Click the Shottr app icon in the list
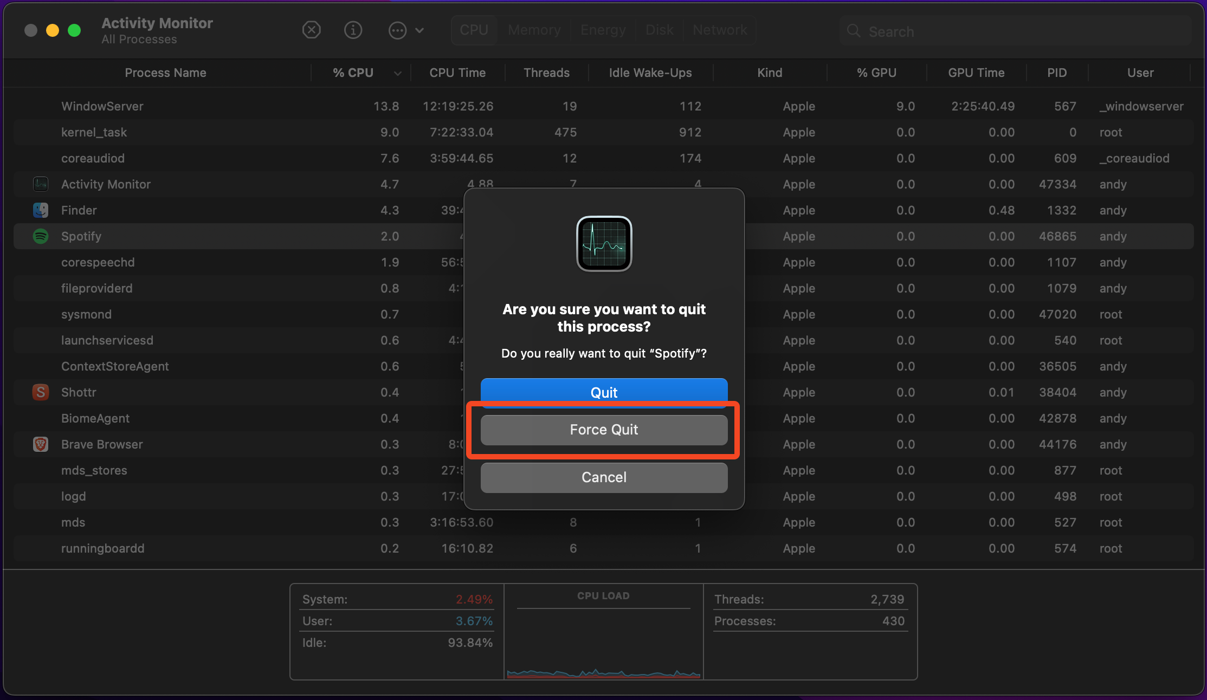1207x700 pixels. 41,392
